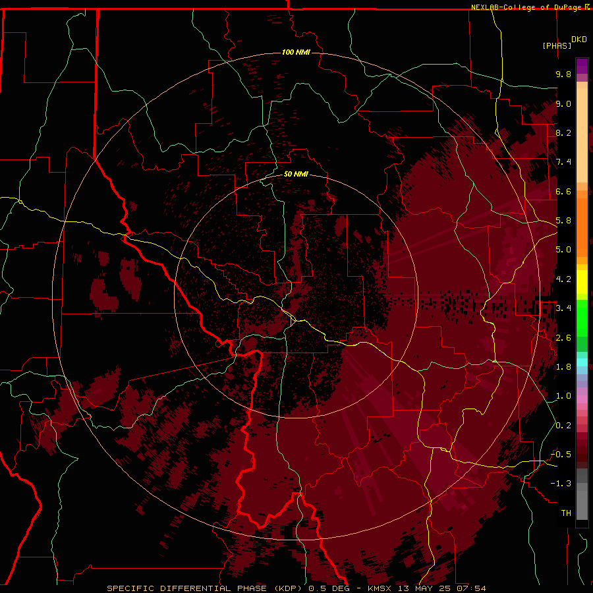Image resolution: width=593 pixels, height=593 pixels.
Task: Click the 100 NMI range ring label
Action: point(296,52)
